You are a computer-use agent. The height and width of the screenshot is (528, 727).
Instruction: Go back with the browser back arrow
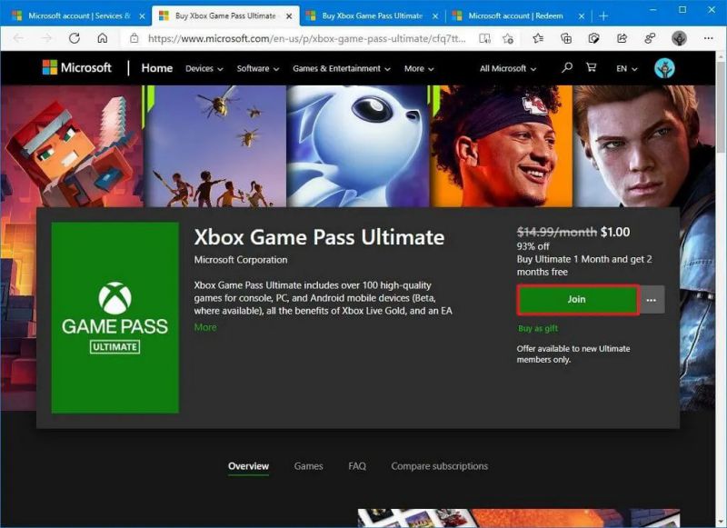point(18,38)
